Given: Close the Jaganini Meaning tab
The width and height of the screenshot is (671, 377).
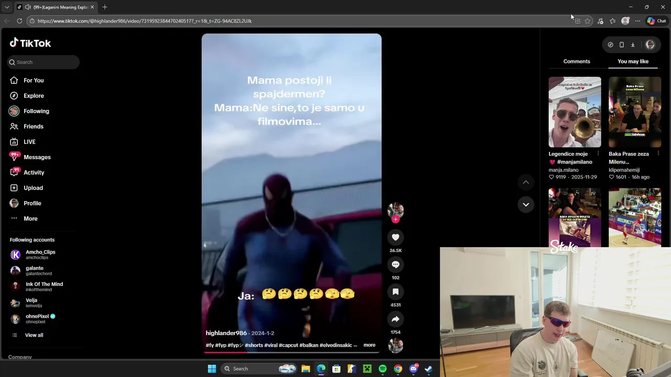Looking at the screenshot, I should point(92,7).
